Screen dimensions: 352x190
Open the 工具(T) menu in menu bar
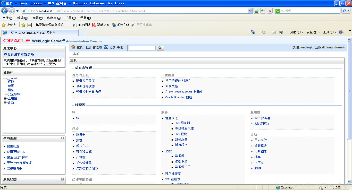click(x=71, y=18)
